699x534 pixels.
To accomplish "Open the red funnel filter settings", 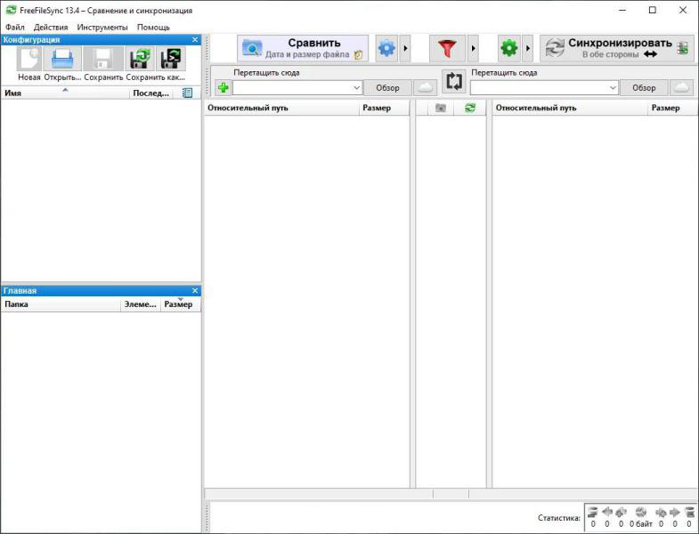I will (447, 48).
